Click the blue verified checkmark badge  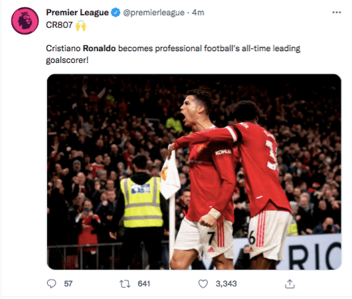coord(116,13)
